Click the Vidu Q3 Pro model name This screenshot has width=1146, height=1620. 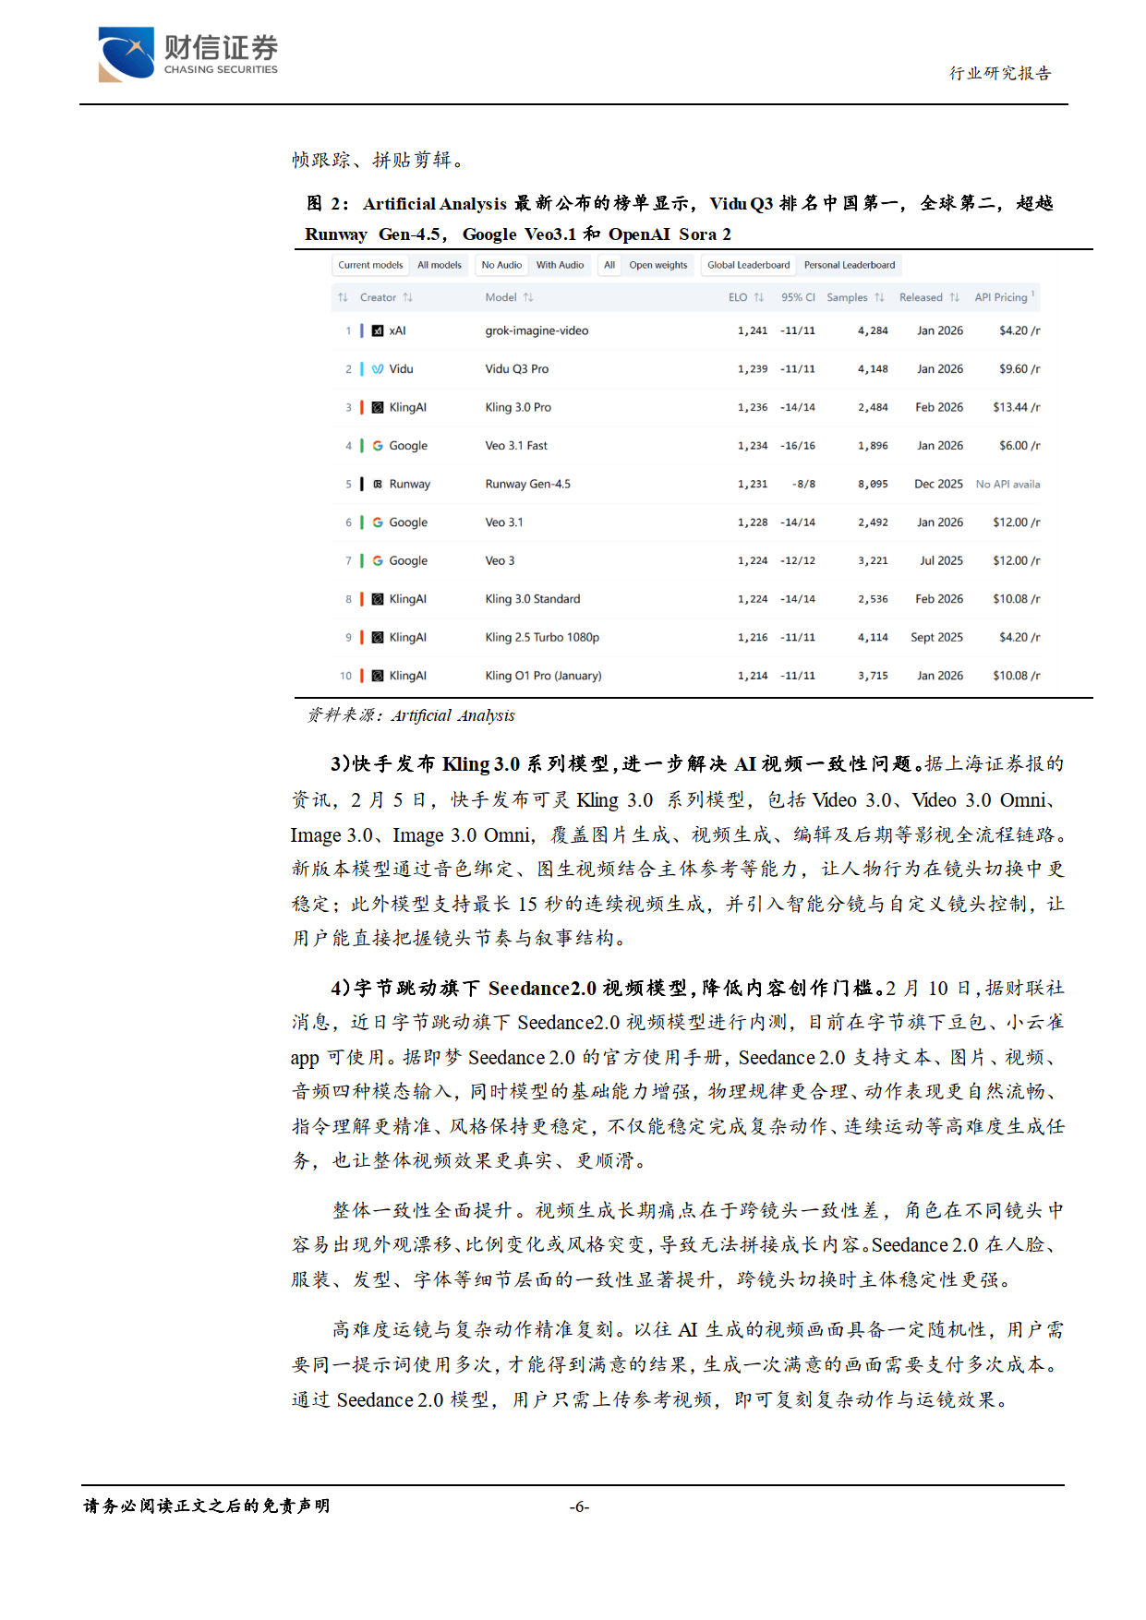click(517, 369)
